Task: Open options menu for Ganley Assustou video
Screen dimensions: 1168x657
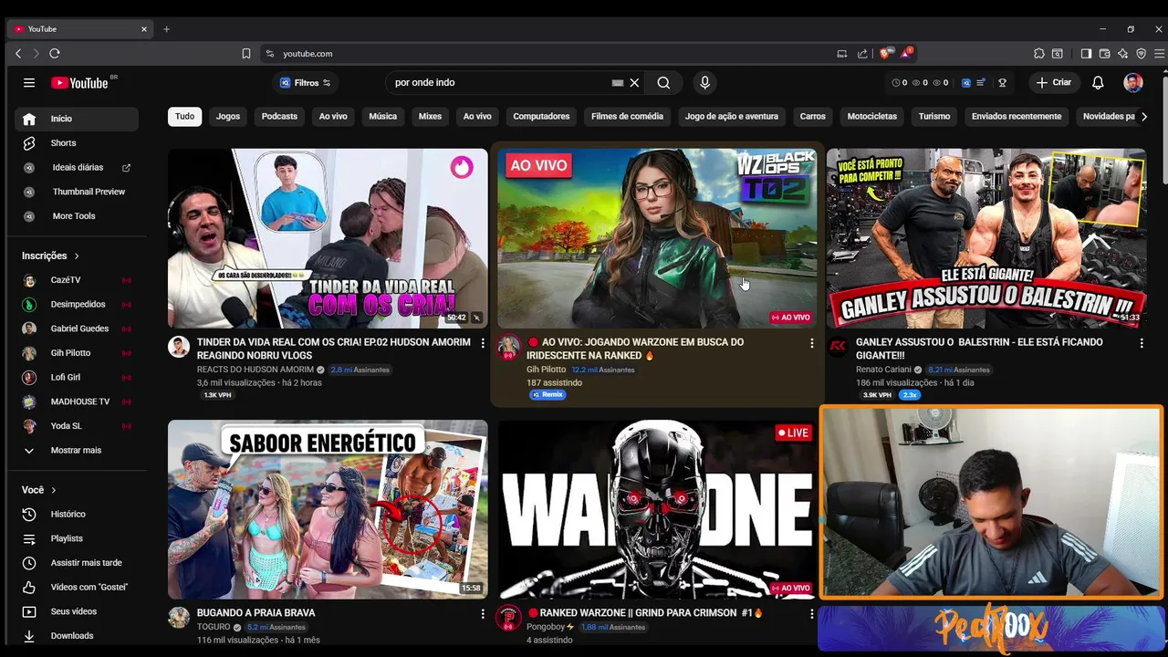Action: (x=1142, y=343)
